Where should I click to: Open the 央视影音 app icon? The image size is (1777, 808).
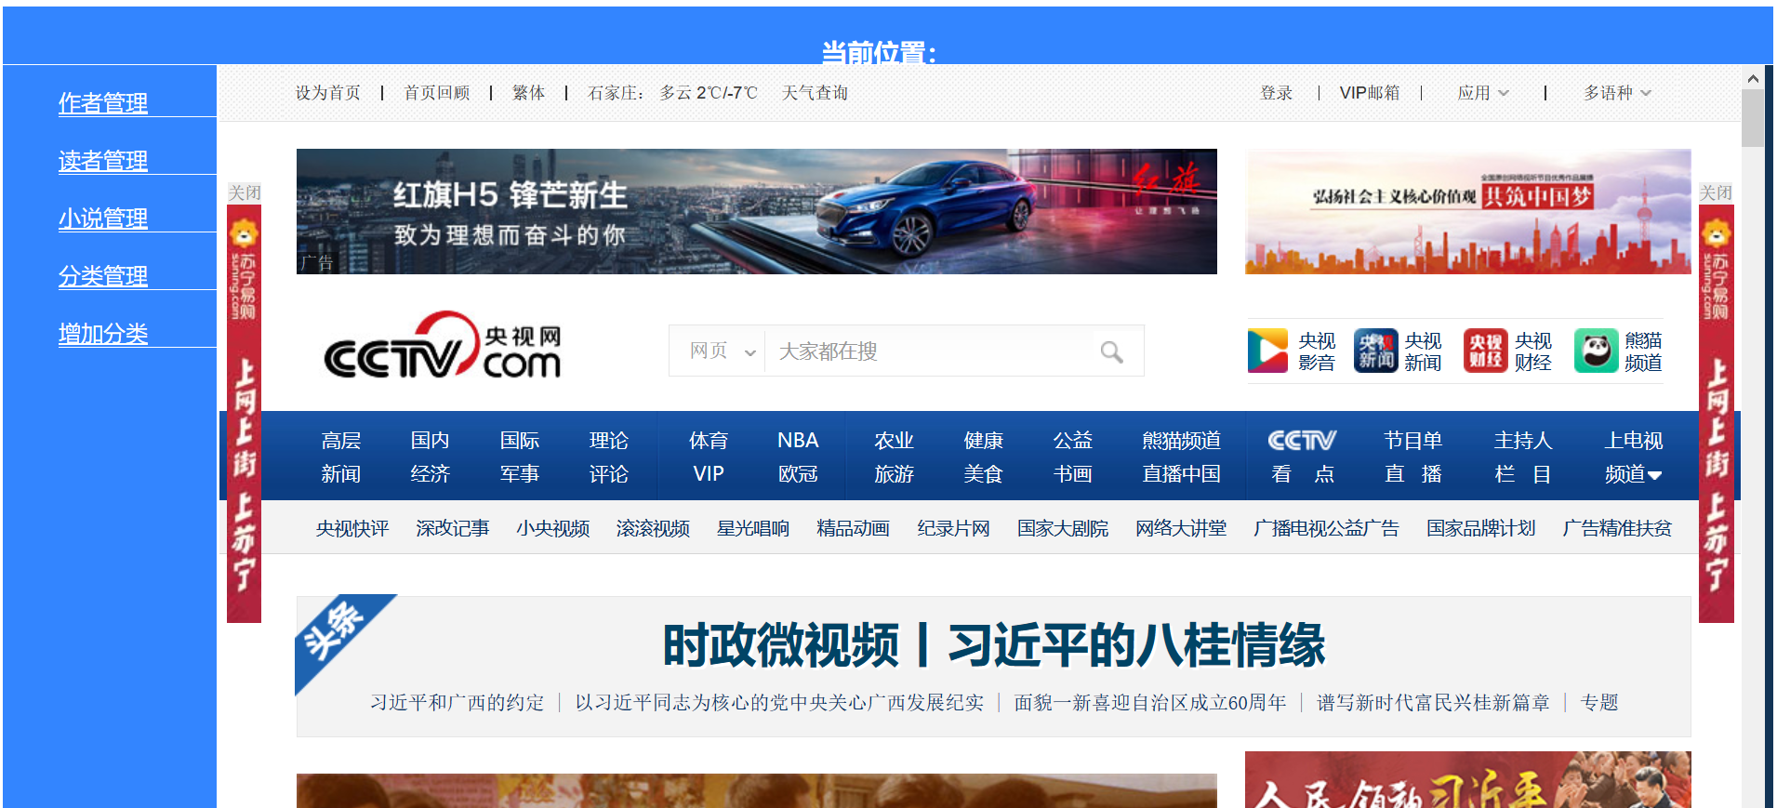1267,351
